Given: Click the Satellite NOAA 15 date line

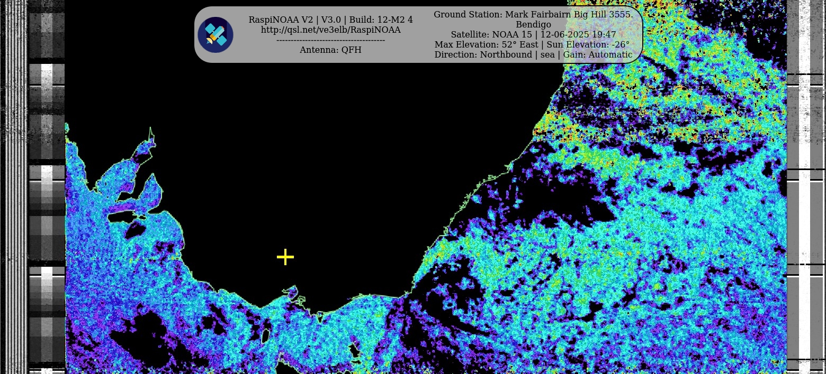Looking at the screenshot, I should [x=533, y=35].
